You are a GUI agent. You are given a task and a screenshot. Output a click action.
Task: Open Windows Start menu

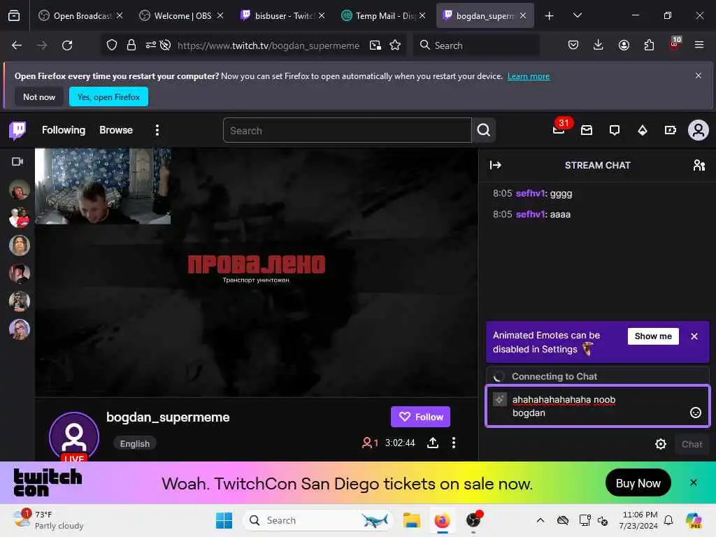tap(224, 520)
